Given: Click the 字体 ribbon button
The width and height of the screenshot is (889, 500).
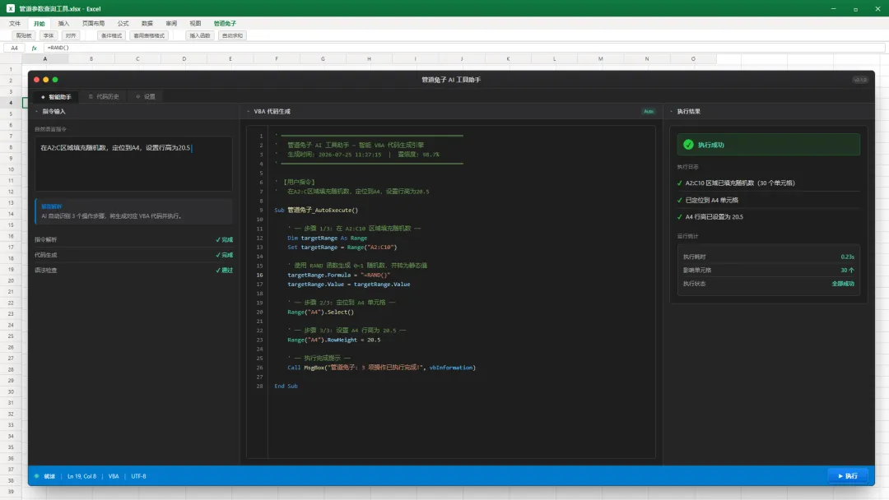Looking at the screenshot, I should click(x=49, y=35).
